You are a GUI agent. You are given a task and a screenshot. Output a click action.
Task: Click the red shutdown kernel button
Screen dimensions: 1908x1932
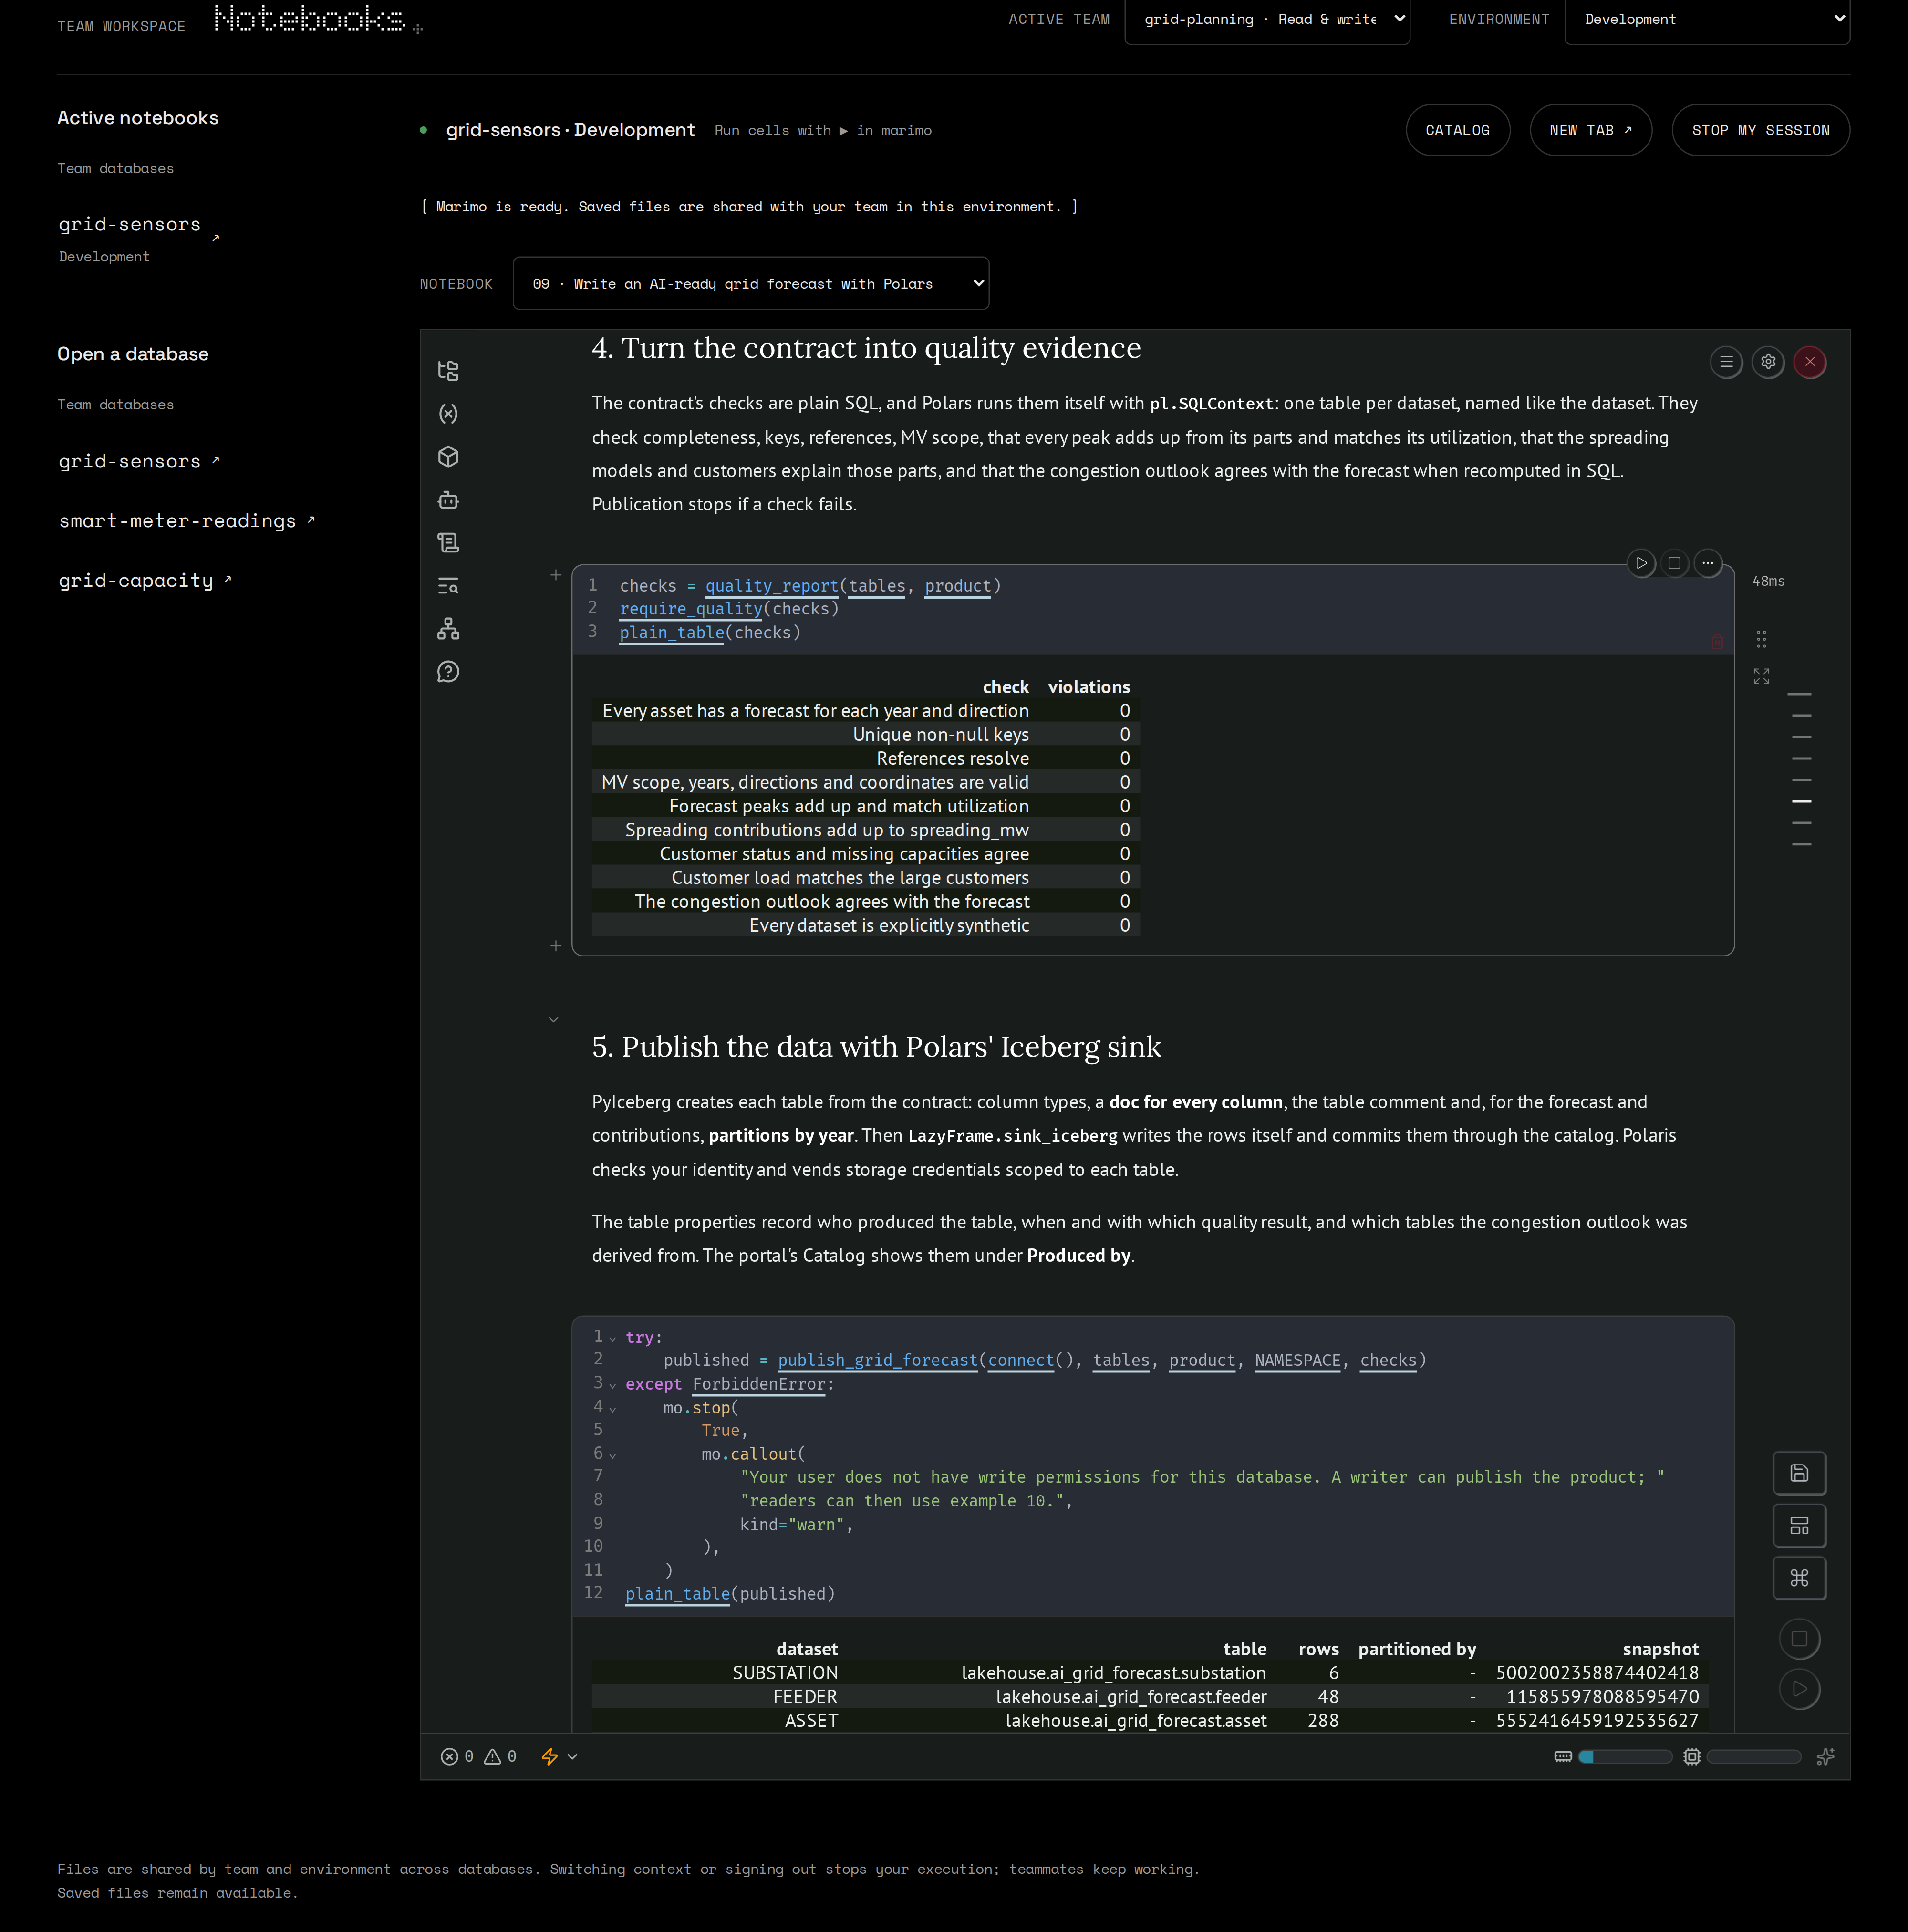point(1810,362)
